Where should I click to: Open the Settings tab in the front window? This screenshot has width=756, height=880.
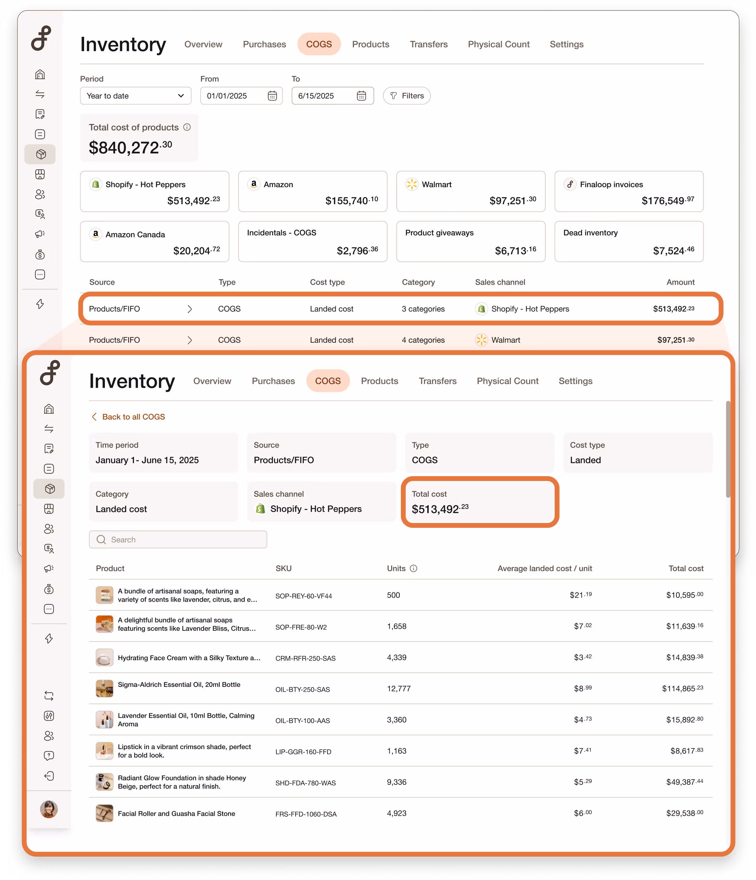click(575, 381)
